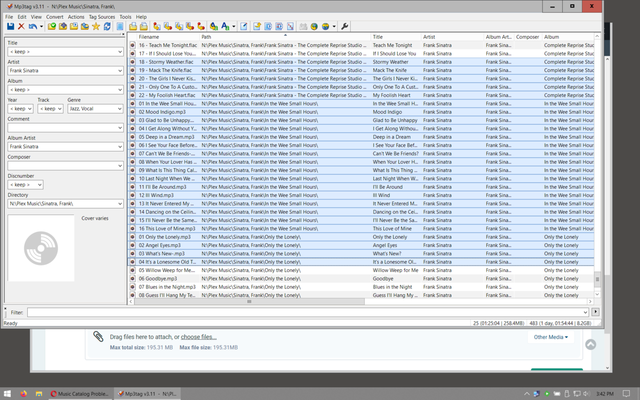640x400 pixels.
Task: Remove tags with the red X icon
Action: tap(21, 26)
